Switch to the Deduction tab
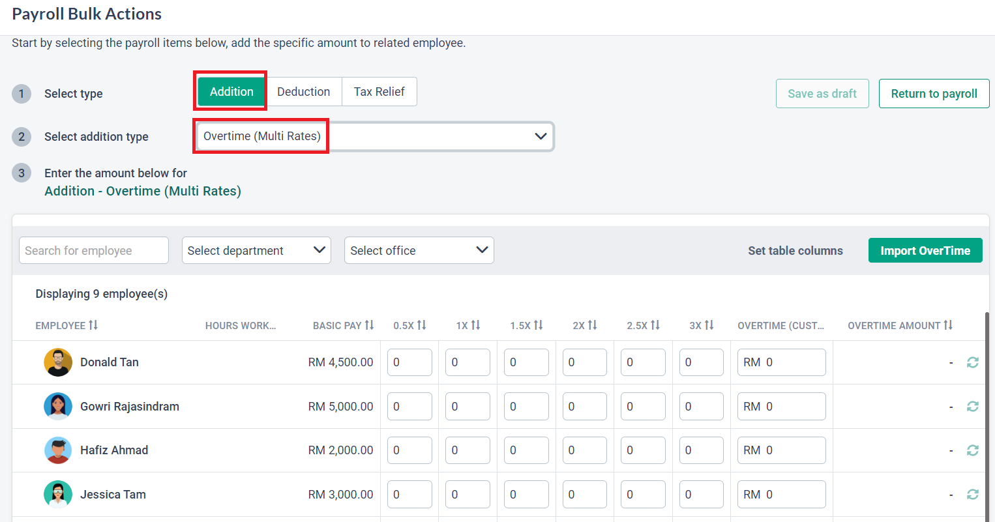The image size is (995, 522). (x=304, y=92)
